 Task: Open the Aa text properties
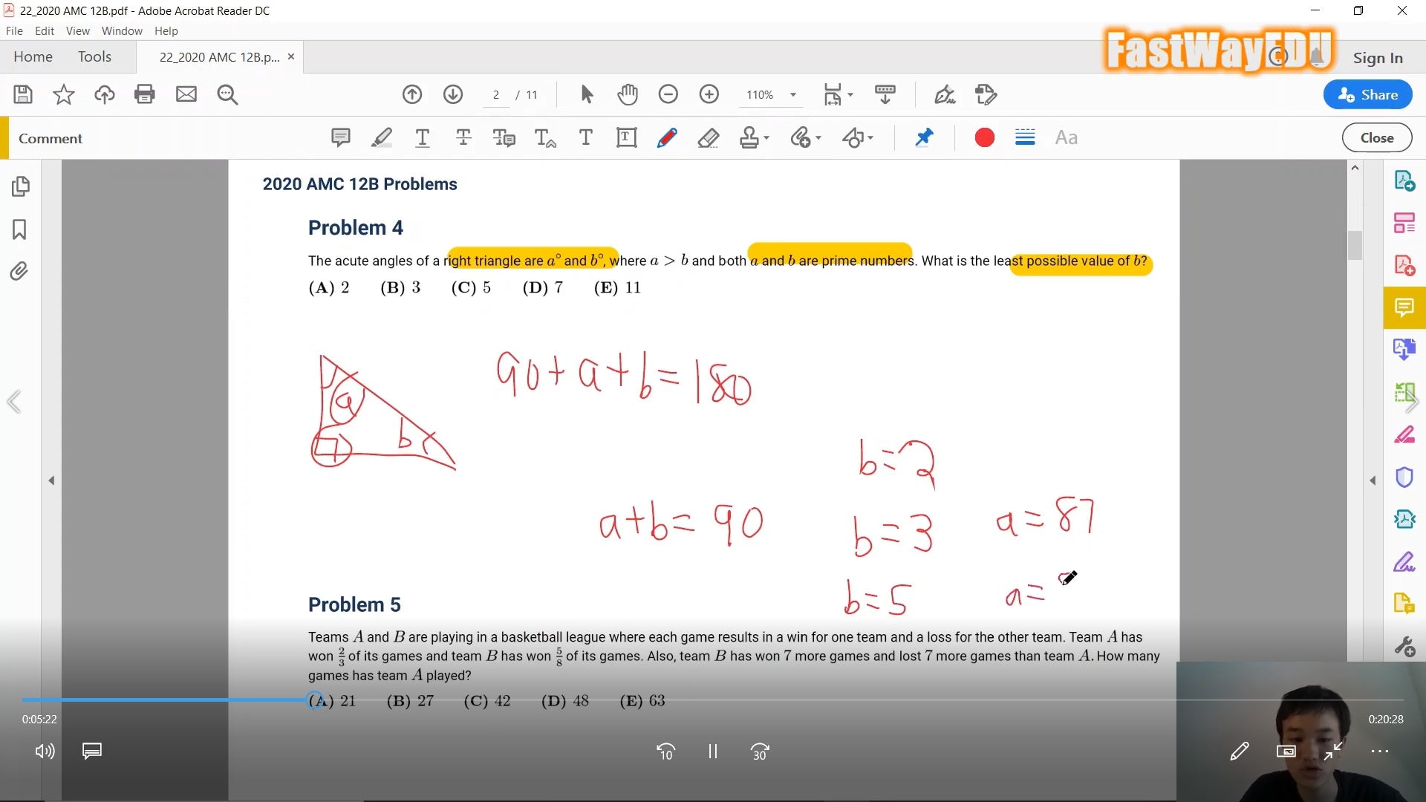point(1067,137)
